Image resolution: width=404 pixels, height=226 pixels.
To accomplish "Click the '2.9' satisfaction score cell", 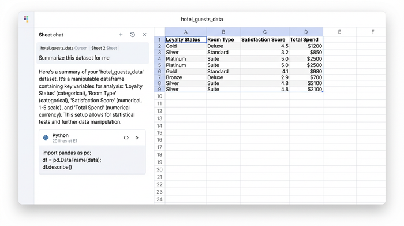I will [x=264, y=77].
